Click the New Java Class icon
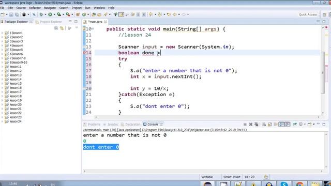Screen dimensions: 331x186 coord(84,14)
